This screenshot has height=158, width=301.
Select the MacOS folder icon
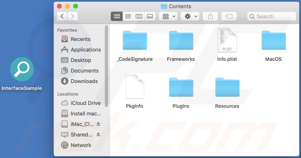pyautogui.click(x=274, y=40)
